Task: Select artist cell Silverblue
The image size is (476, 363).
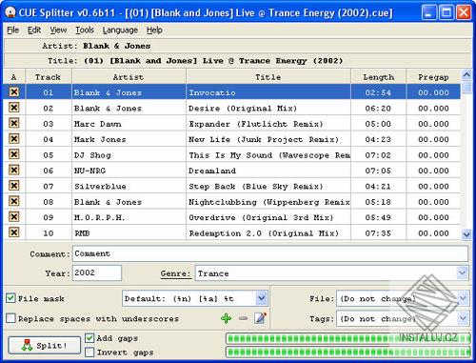Action: pos(129,186)
